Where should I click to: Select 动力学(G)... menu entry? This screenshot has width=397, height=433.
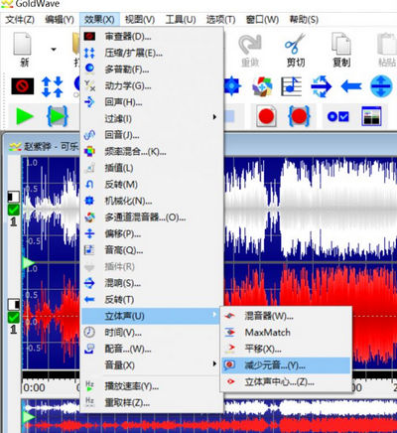(152, 85)
